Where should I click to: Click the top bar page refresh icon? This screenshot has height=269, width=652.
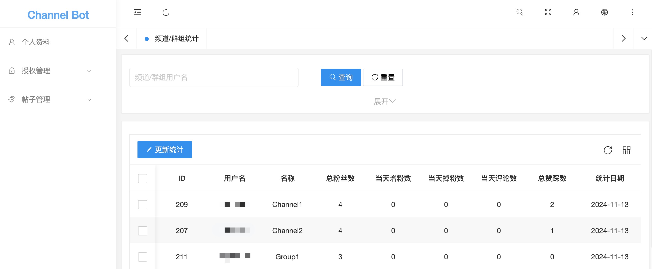tap(166, 12)
